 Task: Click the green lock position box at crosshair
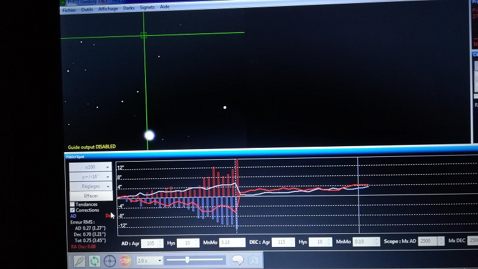point(143,35)
